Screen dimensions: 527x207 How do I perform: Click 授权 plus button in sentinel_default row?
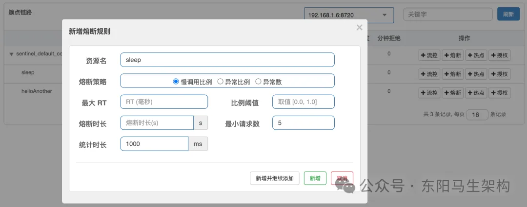500,55
